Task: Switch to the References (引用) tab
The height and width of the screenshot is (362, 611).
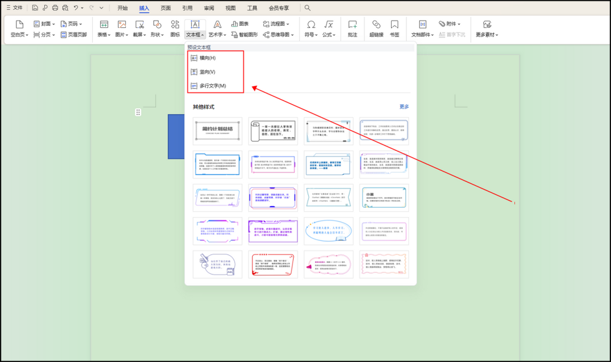Action: click(187, 8)
